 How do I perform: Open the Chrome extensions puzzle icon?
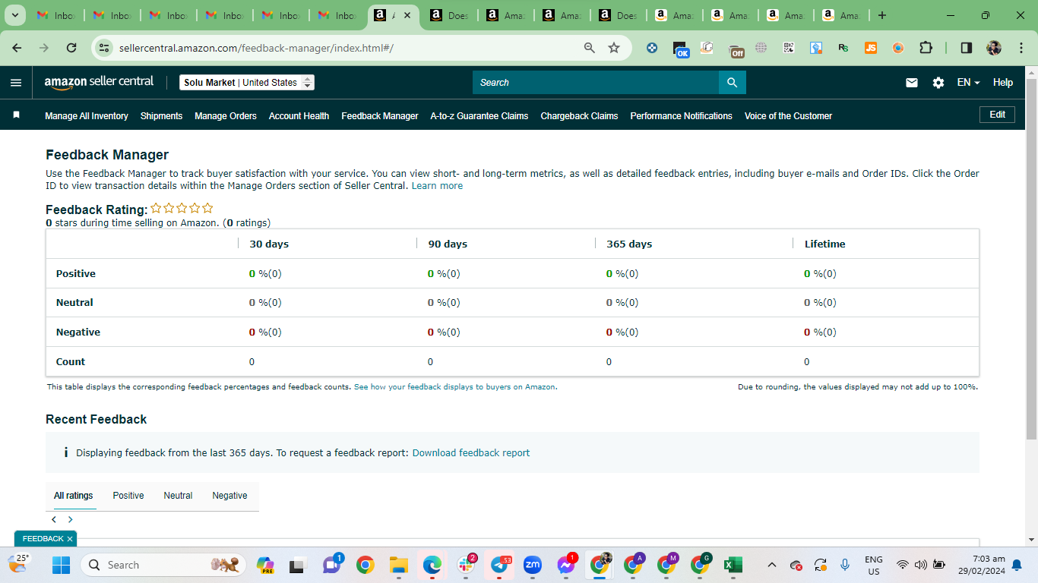click(926, 48)
